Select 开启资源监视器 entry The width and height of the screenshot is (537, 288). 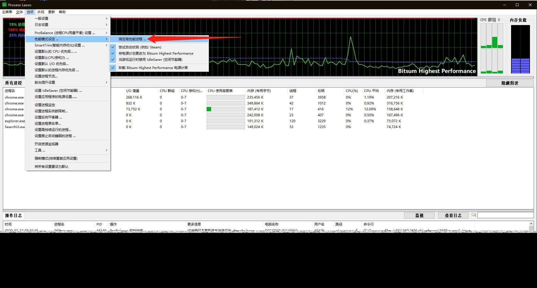click(x=68, y=144)
